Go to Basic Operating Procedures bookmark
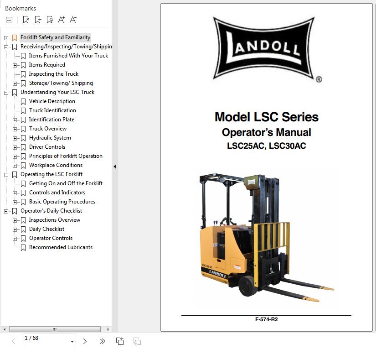The width and height of the screenshot is (376, 349). tap(62, 202)
